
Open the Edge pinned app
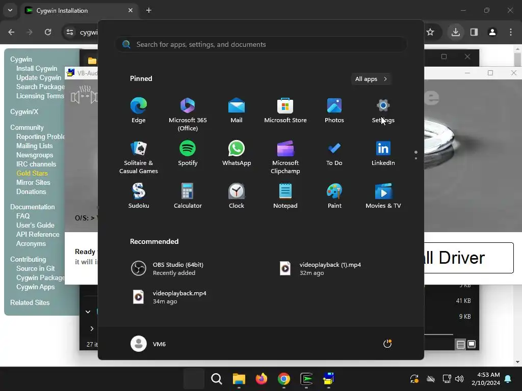[139, 111]
